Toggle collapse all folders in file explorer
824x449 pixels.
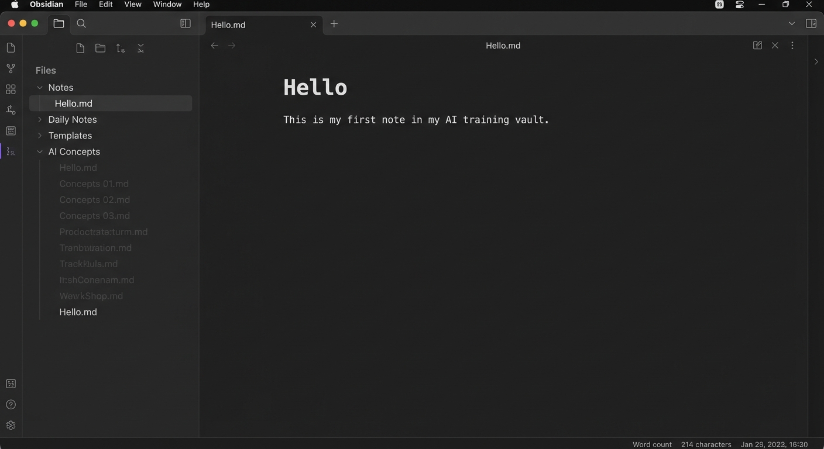click(140, 48)
